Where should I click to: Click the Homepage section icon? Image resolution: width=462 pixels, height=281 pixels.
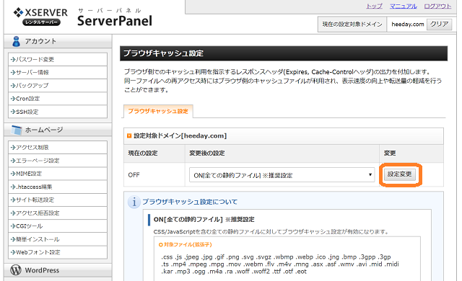tap(17, 130)
